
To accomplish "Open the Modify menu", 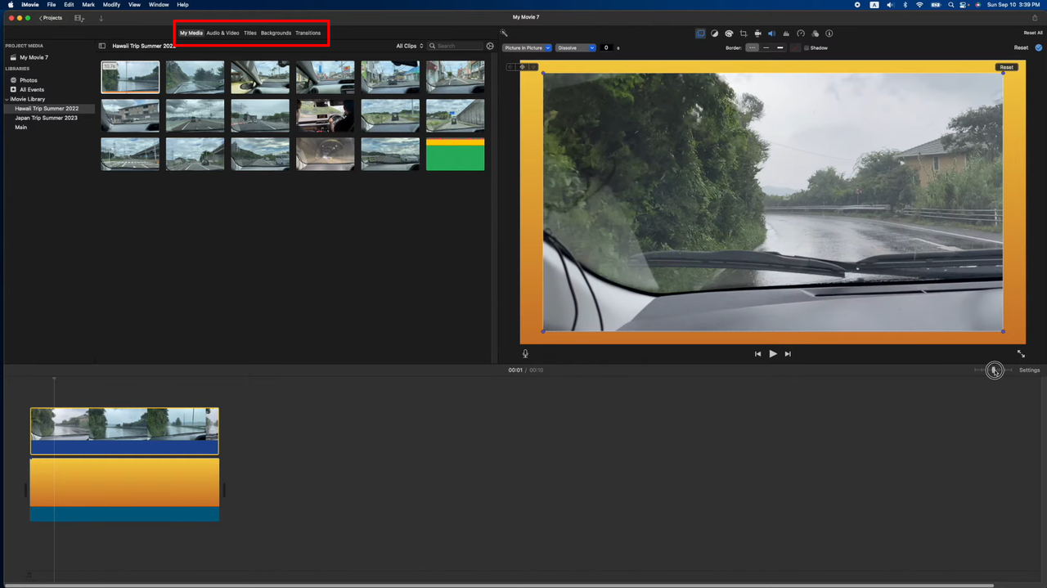I will (111, 5).
